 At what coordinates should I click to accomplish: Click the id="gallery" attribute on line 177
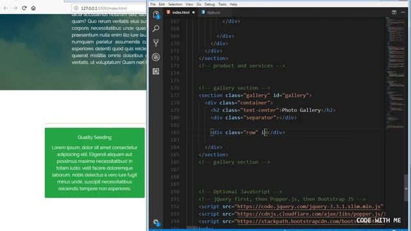click(291, 96)
